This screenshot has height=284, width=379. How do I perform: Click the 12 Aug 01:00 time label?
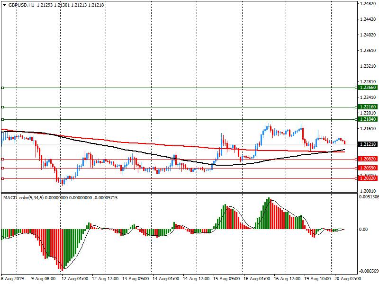tap(75, 279)
